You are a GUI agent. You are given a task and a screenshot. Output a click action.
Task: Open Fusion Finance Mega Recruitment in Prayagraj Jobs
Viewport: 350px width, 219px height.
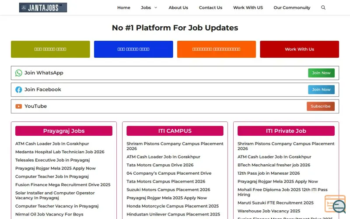tap(63, 185)
